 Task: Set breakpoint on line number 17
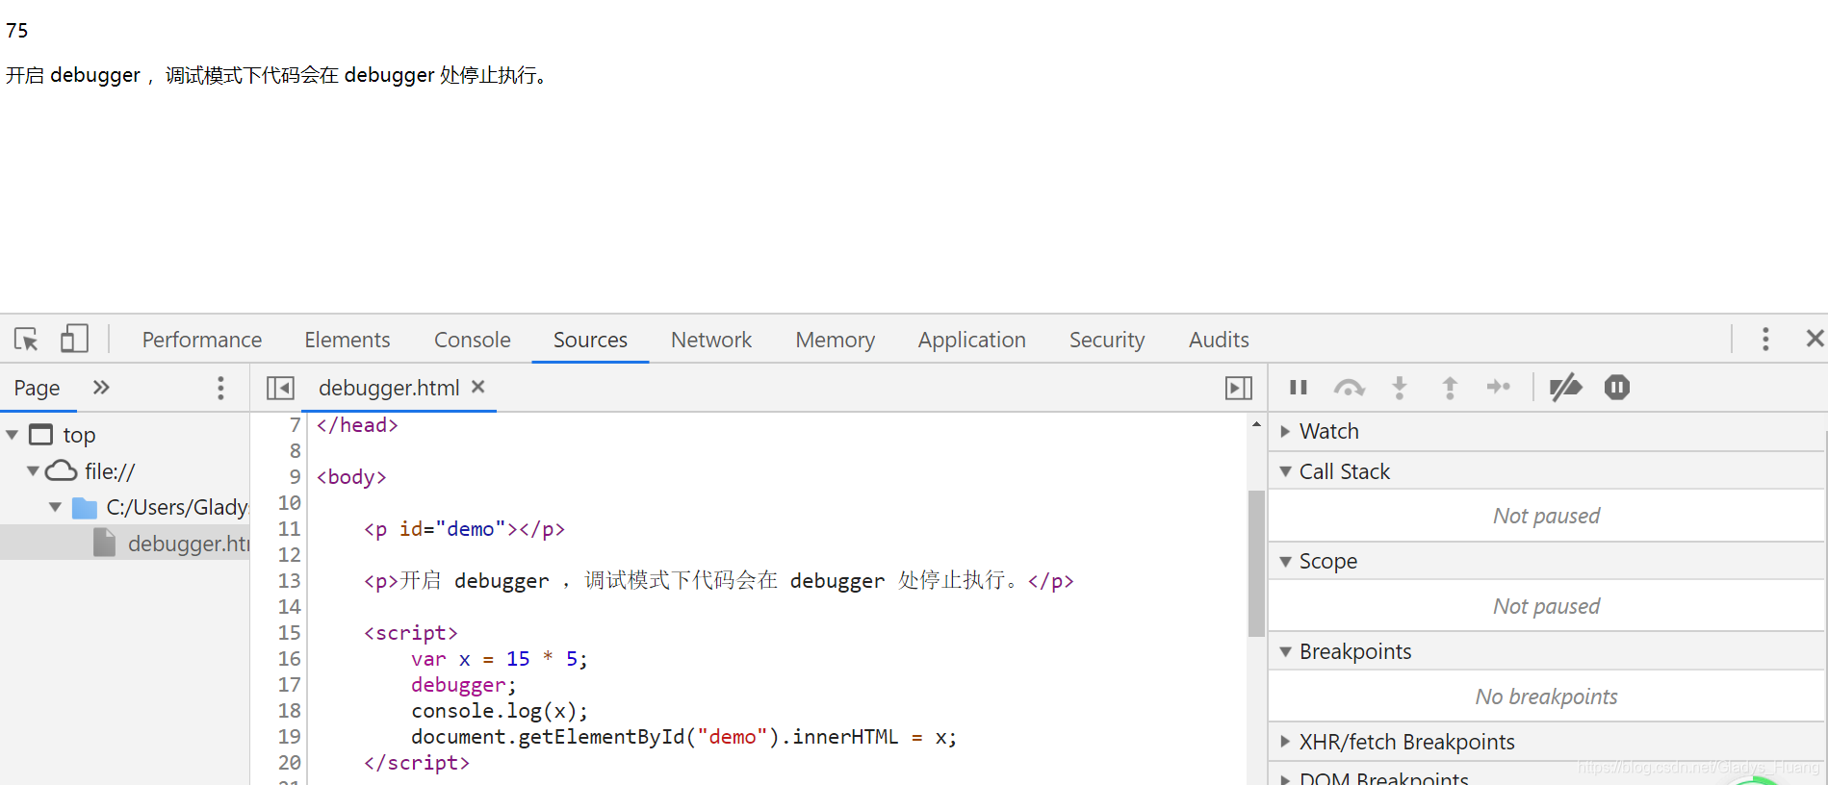tap(290, 685)
